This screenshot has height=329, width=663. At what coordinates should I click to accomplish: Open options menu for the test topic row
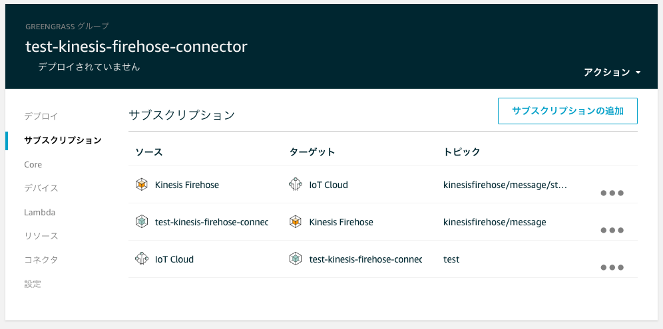coord(612,268)
